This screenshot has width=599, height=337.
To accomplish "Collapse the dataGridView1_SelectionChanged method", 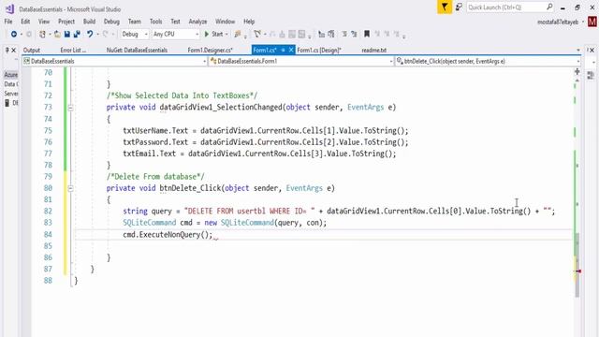I will [71, 108].
